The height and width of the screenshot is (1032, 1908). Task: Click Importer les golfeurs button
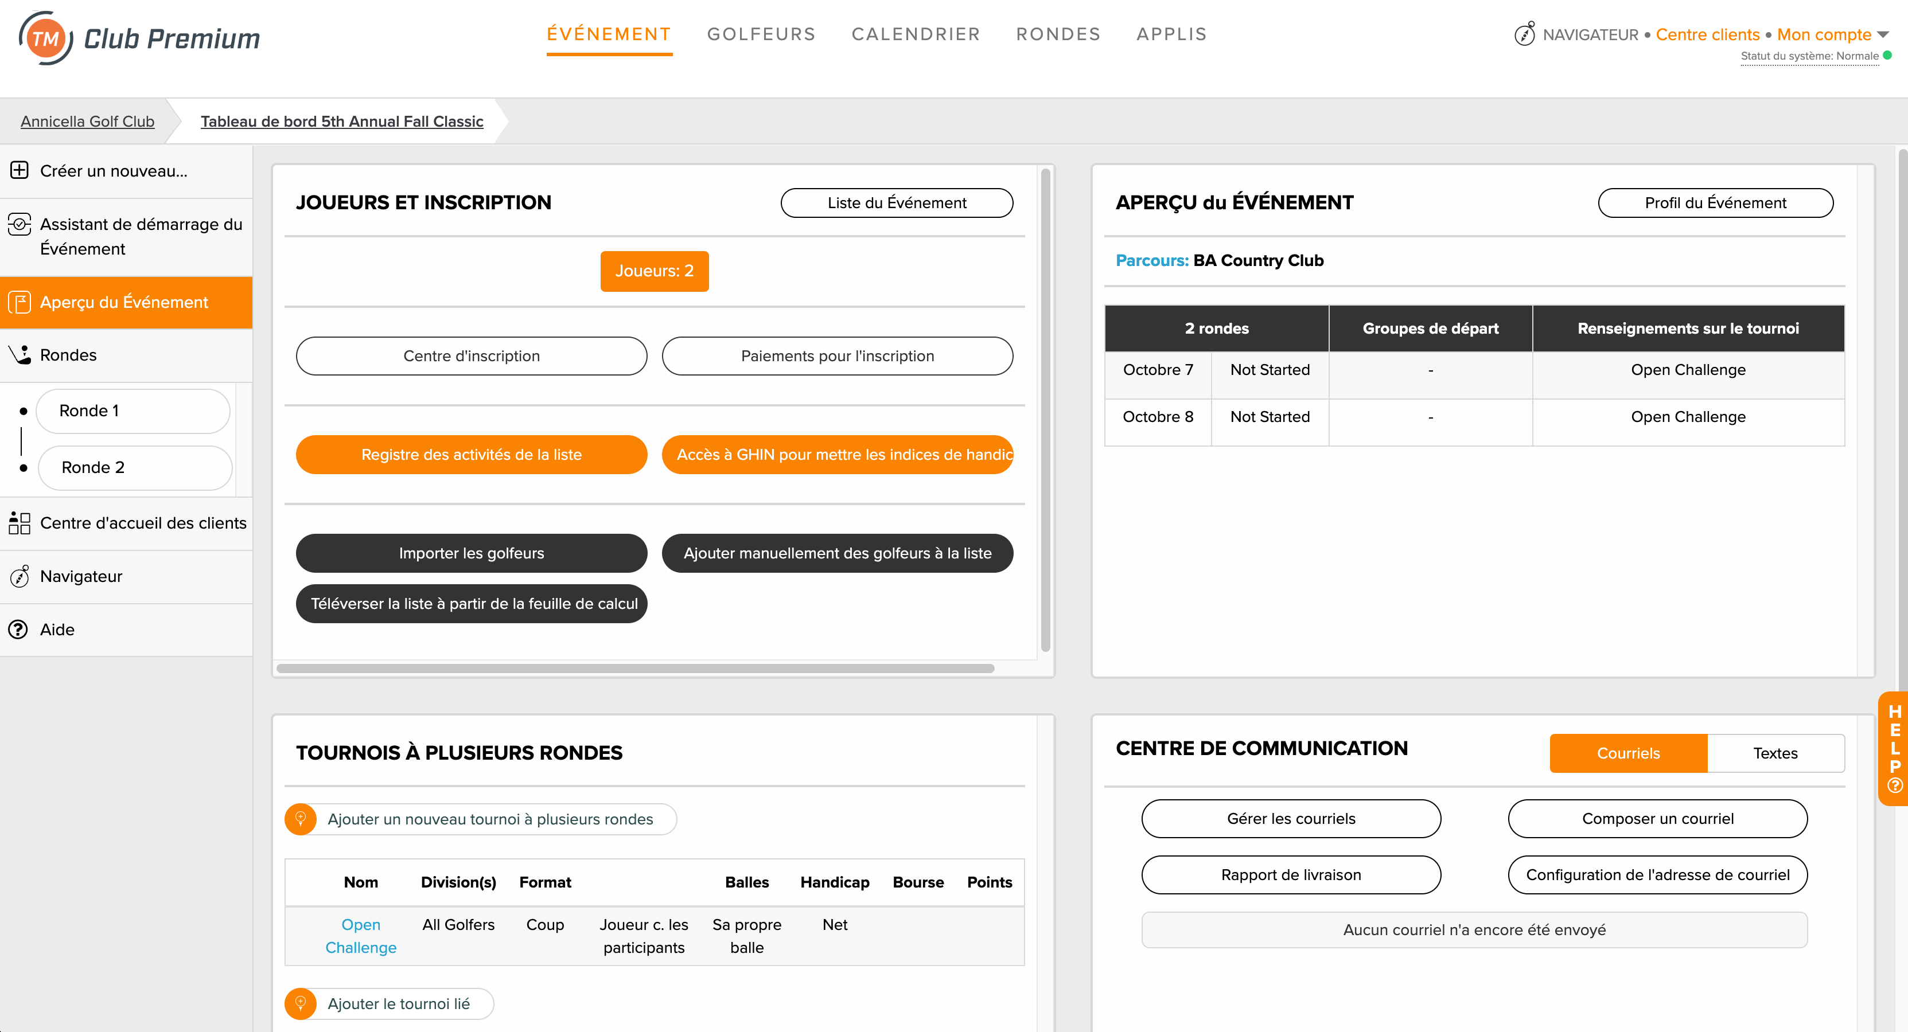[x=471, y=553]
